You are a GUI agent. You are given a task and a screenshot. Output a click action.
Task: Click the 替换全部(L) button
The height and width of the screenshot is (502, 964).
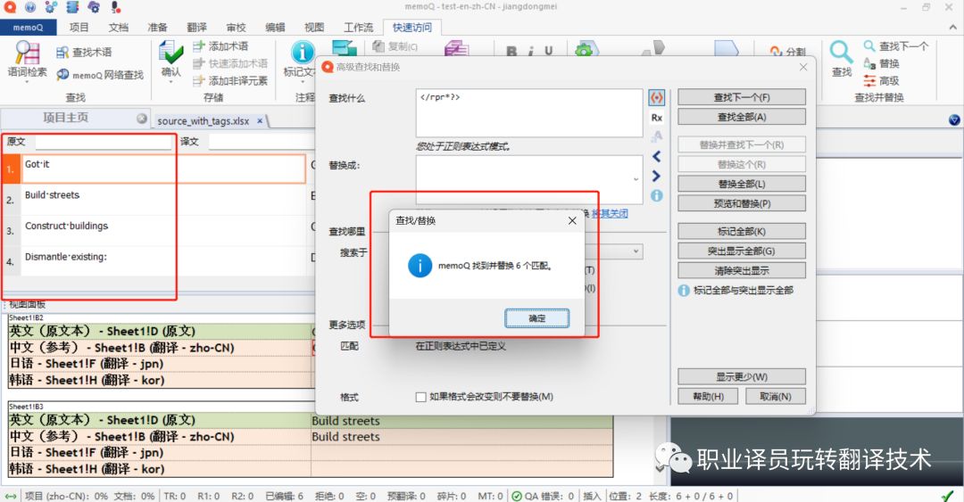pos(742,184)
